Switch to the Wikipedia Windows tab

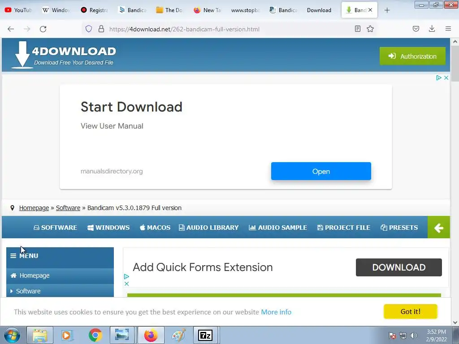coord(56,10)
